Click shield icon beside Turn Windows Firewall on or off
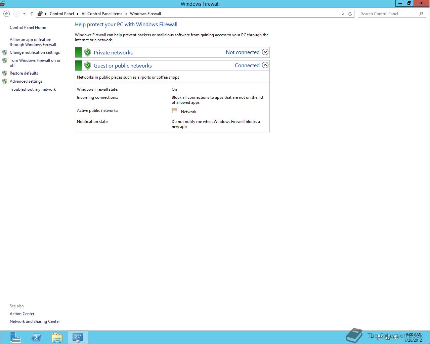The width and height of the screenshot is (430, 344). 5,60
